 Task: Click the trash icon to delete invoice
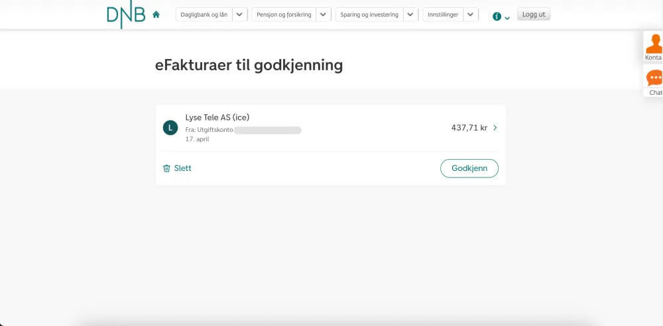tap(167, 168)
